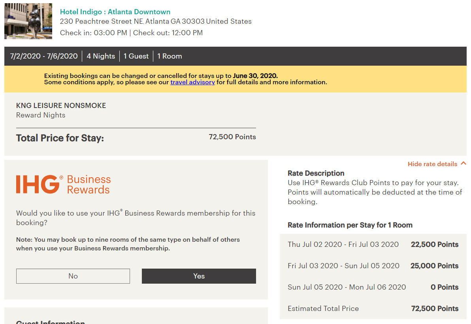
Task: Click the 'Rate Information per Stay for 1 Room' heading
Action: 350,225
